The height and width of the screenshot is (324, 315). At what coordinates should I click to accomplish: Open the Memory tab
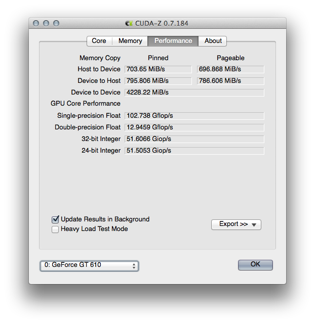pos(130,41)
